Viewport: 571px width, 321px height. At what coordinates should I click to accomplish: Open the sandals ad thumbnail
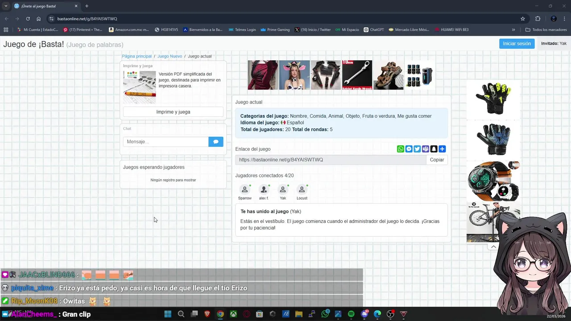click(x=388, y=75)
